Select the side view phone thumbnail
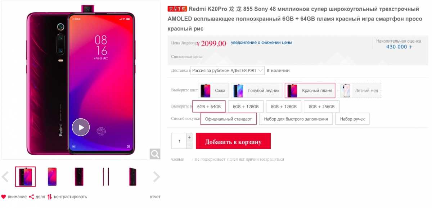The width and height of the screenshot is (432, 208). pyautogui.click(x=105, y=176)
